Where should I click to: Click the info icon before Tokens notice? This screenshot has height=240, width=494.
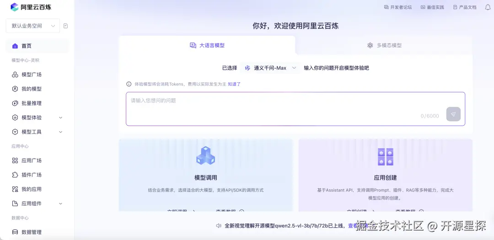[129, 84]
